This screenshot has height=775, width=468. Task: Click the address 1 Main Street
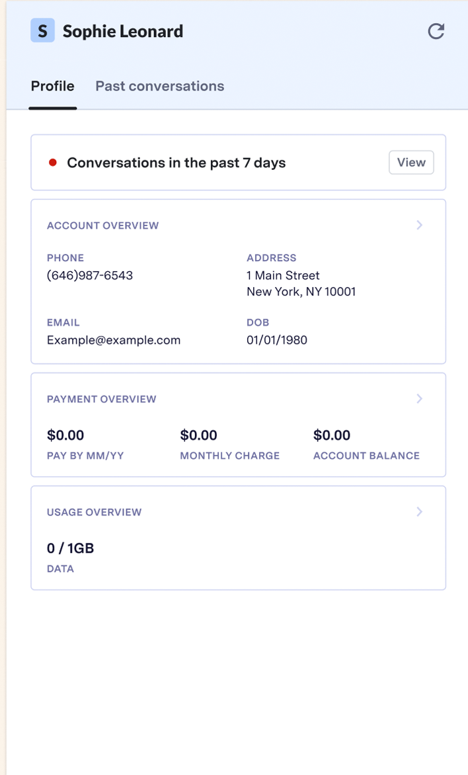pyautogui.click(x=283, y=275)
